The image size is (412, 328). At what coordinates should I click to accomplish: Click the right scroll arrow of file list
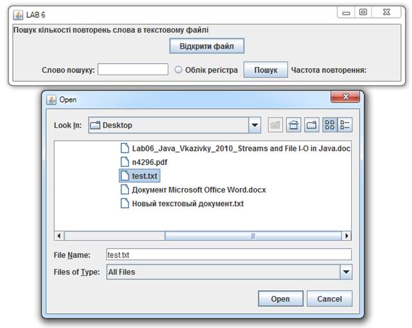click(x=347, y=236)
